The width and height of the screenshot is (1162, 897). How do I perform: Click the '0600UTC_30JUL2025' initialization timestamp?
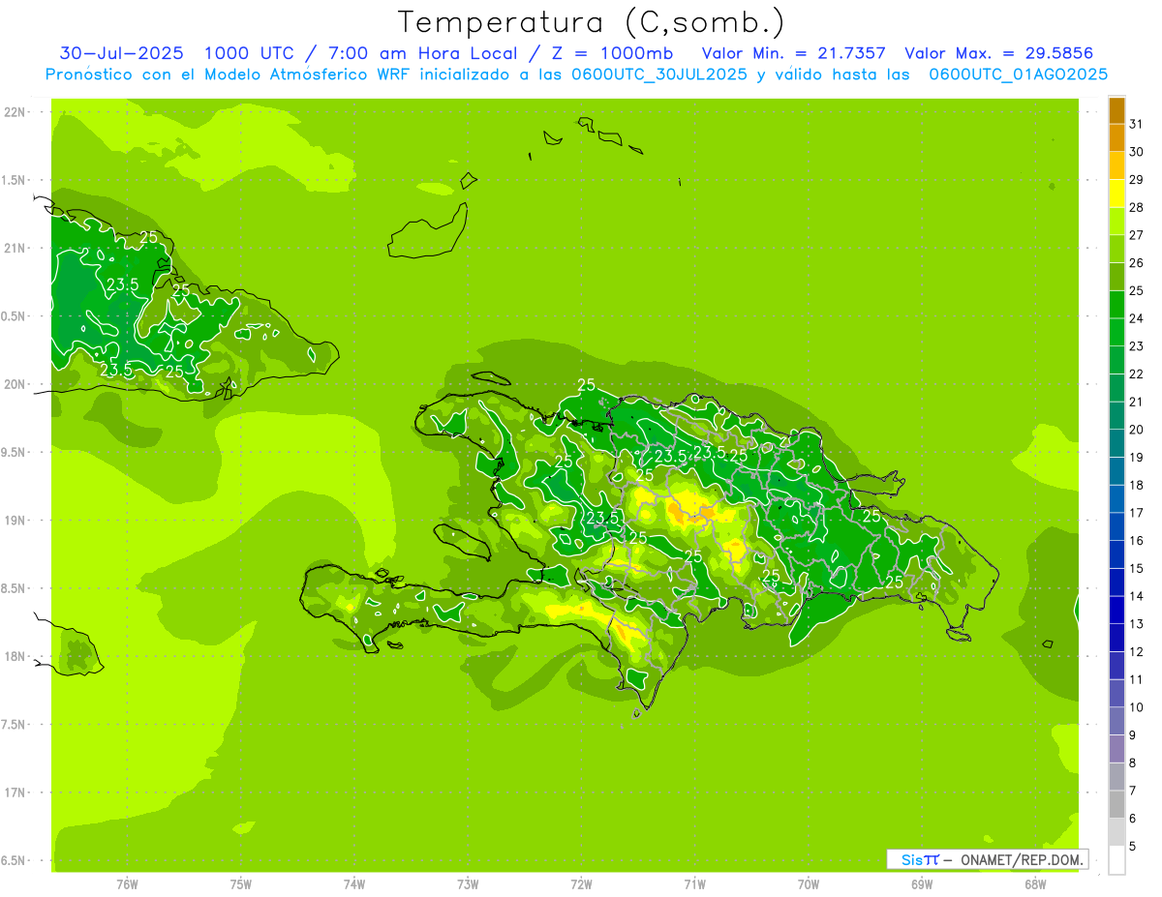pos(659,75)
